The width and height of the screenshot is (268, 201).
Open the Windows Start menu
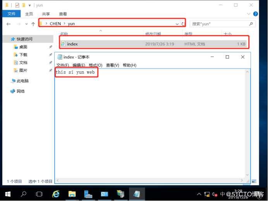tap(8, 194)
